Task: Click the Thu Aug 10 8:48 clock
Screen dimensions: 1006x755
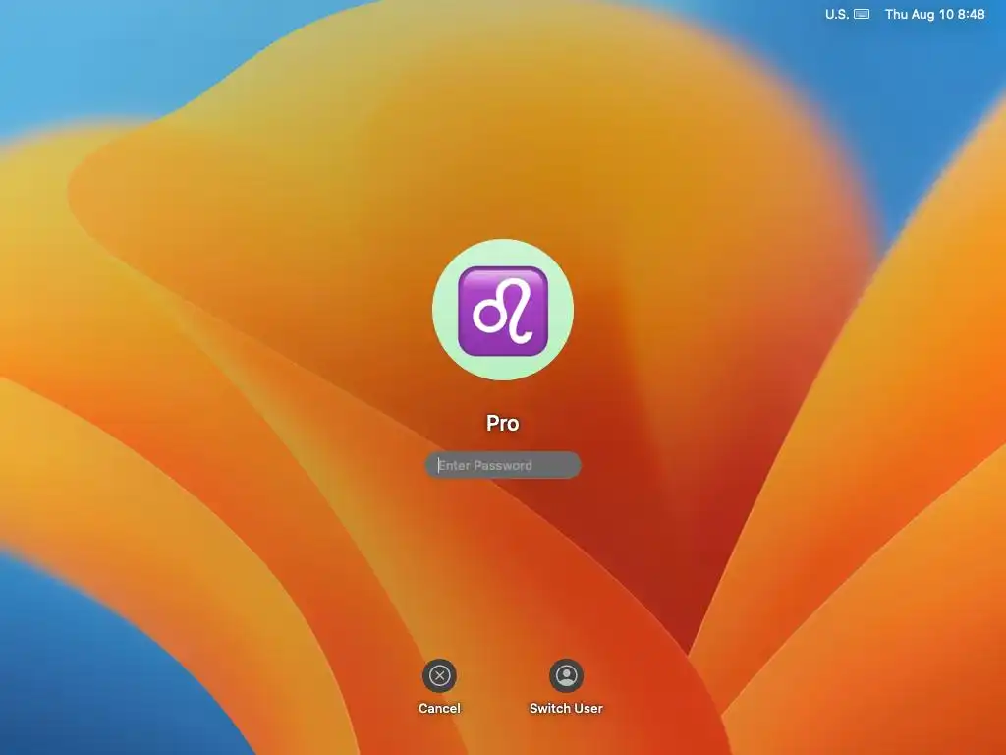Action: tap(935, 14)
